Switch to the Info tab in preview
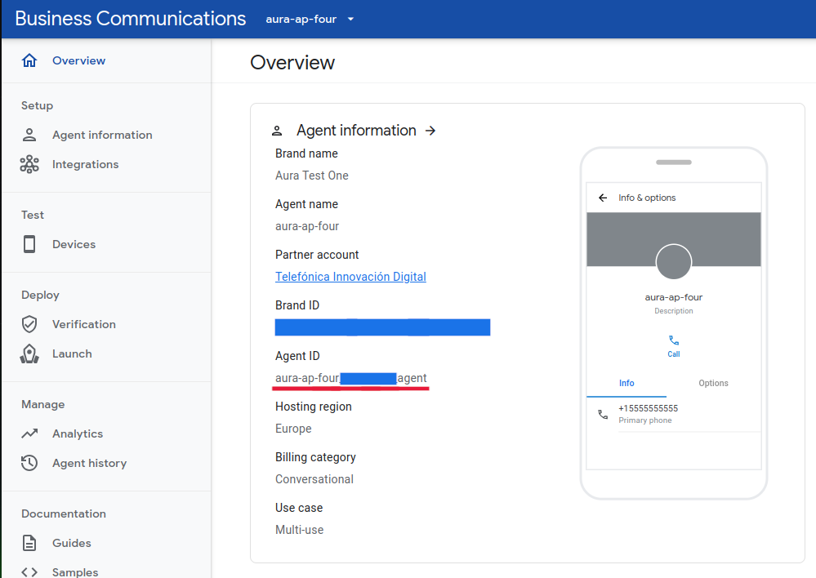The height and width of the screenshot is (578, 816). pos(626,383)
